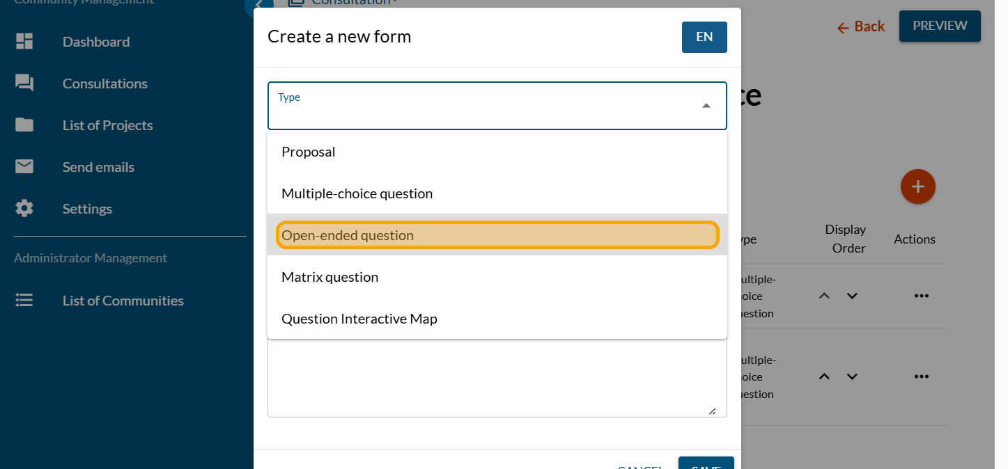Move first row up in display order
Viewport: 1008px width, 469px height.
(x=824, y=296)
